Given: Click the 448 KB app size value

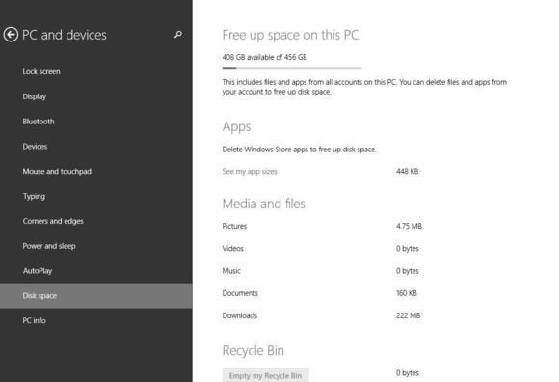Looking at the screenshot, I should (x=407, y=171).
